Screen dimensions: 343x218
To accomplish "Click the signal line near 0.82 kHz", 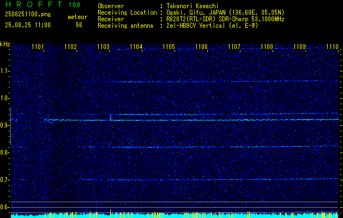I will pos(208,147).
